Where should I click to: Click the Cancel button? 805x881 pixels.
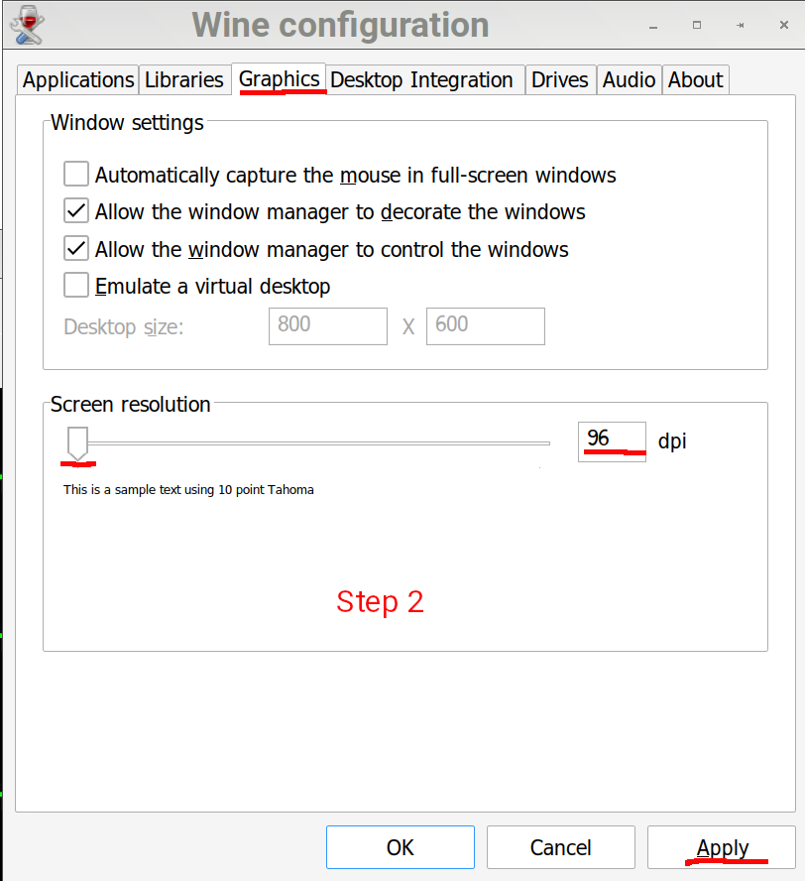pyautogui.click(x=561, y=847)
